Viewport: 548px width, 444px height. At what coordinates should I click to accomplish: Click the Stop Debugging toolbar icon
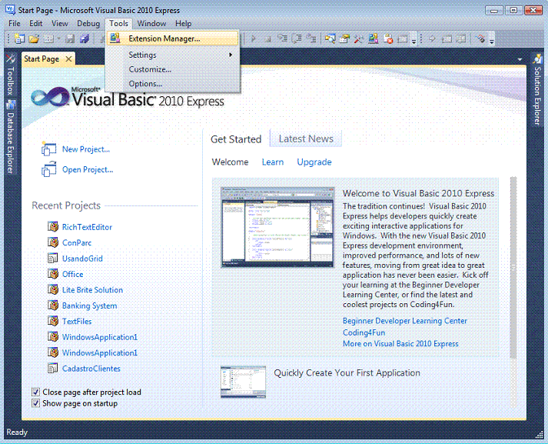[x=267, y=38]
